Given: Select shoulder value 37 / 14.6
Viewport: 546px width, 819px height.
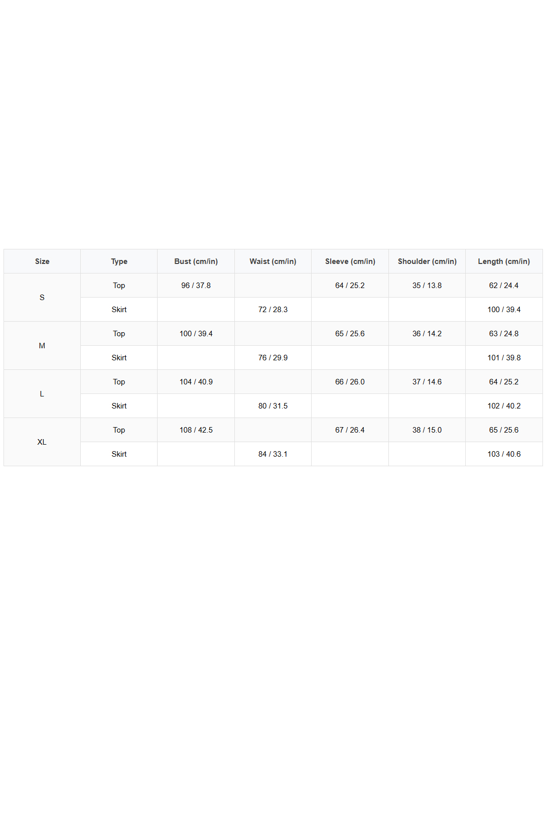Looking at the screenshot, I should point(427,382).
